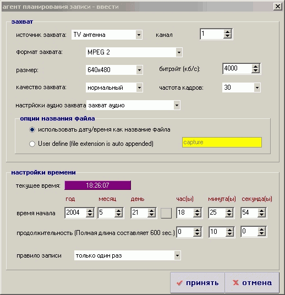Viewport: 285px width, 295px height.
Task: Click the start minute 25 field
Action: pyautogui.click(x=217, y=213)
